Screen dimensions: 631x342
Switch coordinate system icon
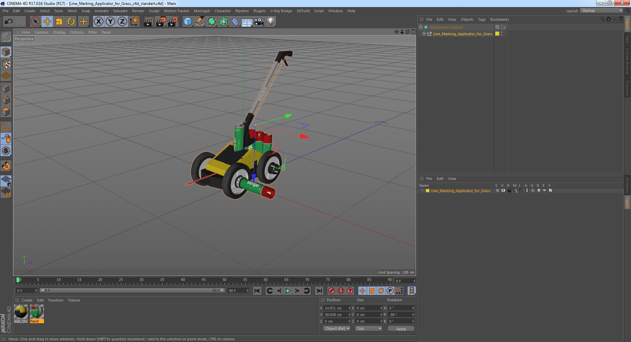click(134, 22)
